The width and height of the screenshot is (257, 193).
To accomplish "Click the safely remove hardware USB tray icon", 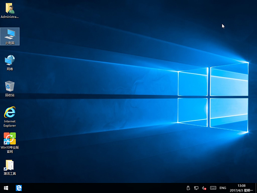I will coord(188,188).
